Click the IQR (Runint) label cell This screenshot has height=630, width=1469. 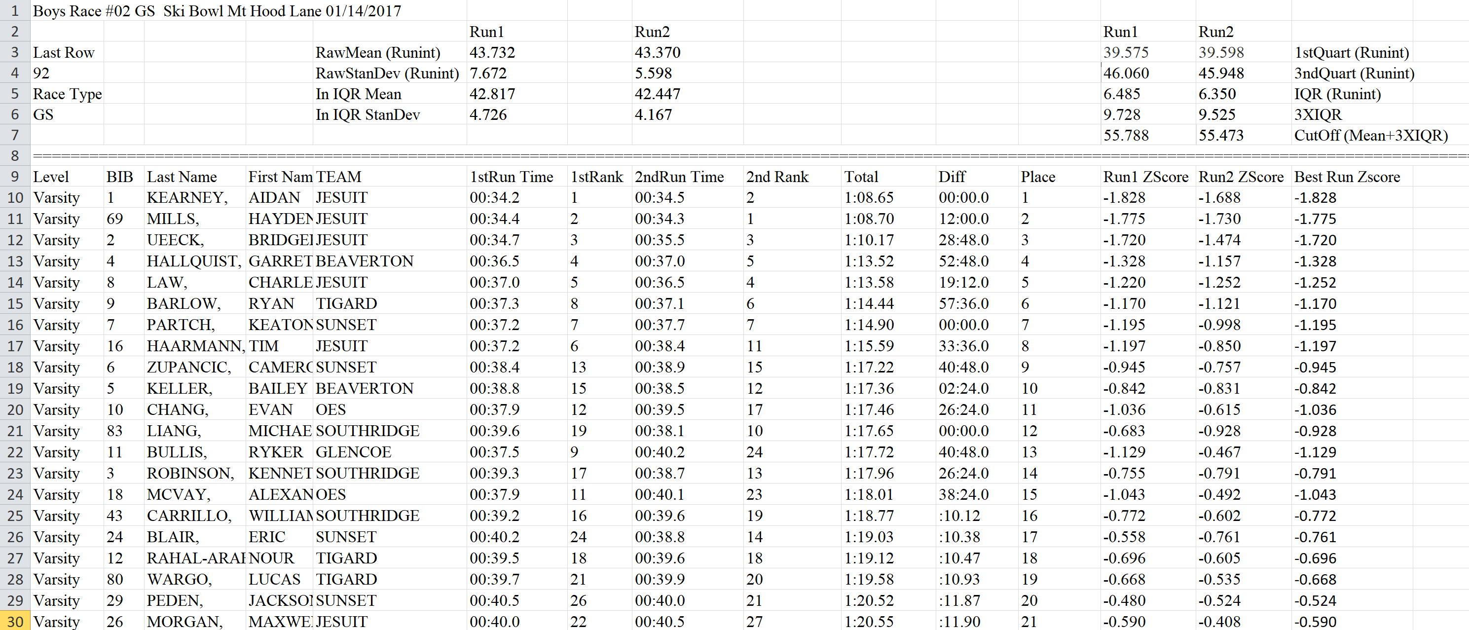click(x=1337, y=94)
